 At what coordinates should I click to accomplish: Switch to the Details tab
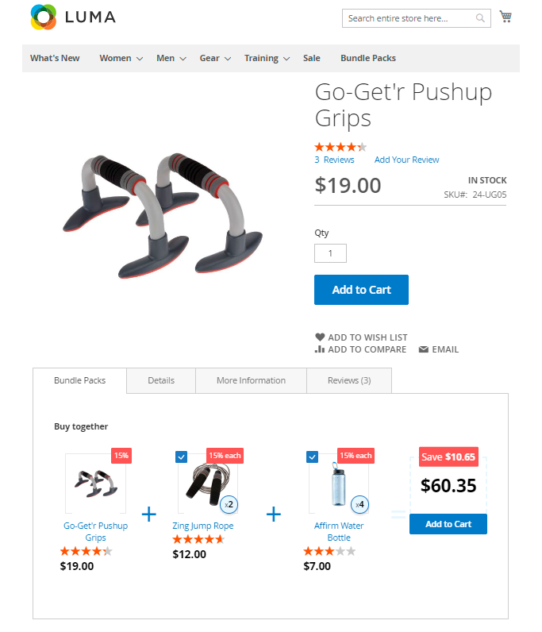[161, 380]
